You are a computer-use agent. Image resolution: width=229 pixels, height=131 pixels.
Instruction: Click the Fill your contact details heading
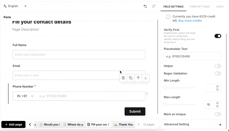42,22
